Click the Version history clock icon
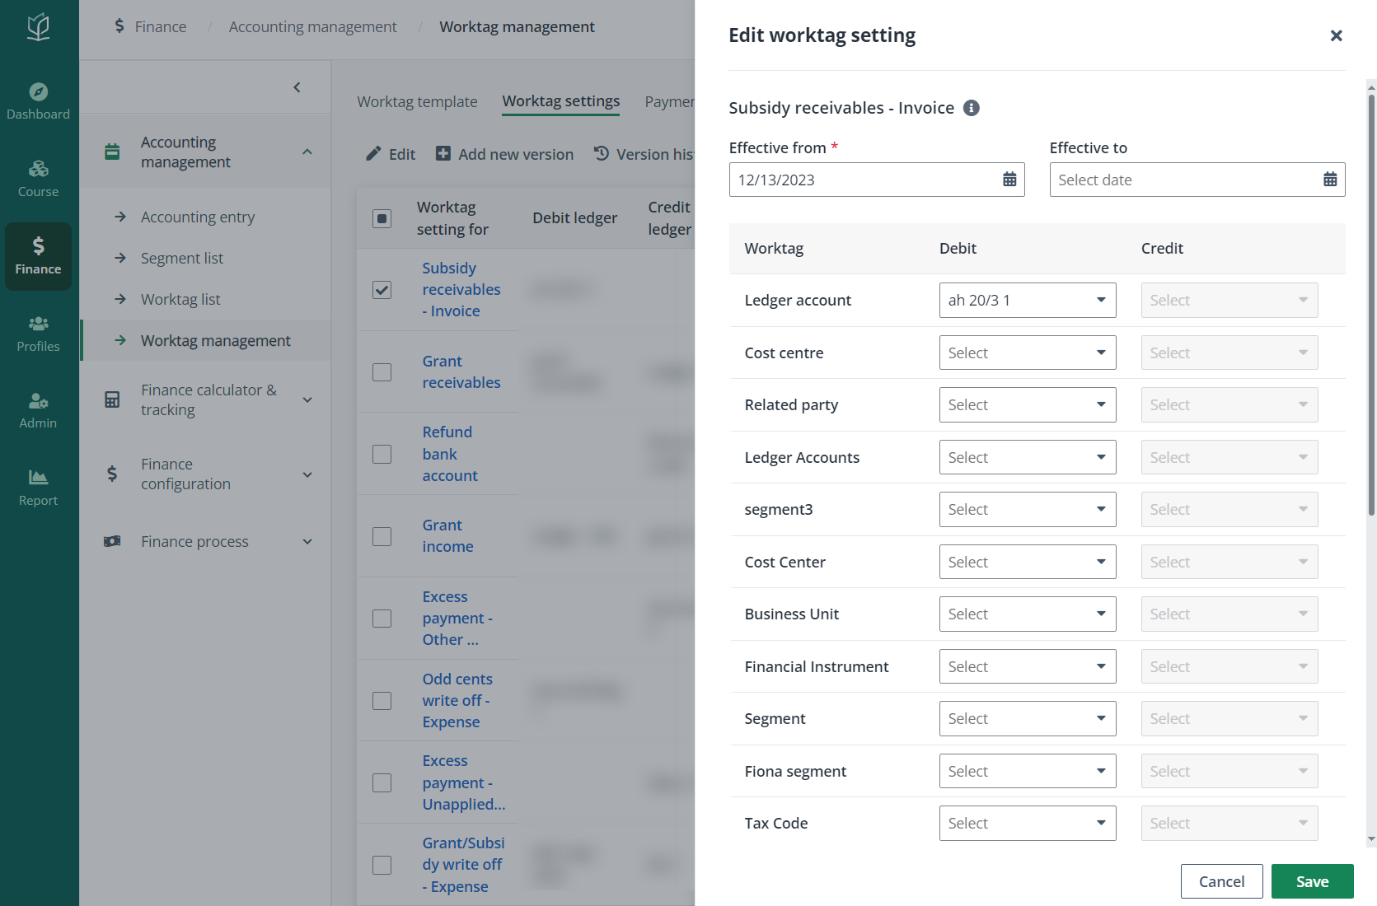Image resolution: width=1377 pixels, height=906 pixels. click(x=602, y=153)
